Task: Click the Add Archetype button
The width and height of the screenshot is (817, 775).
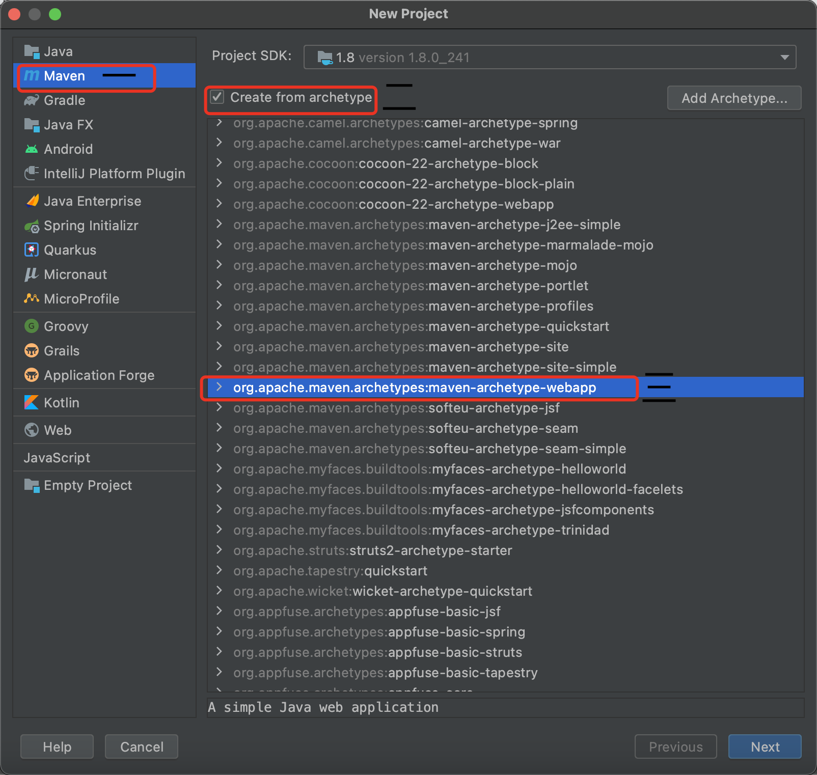Action: click(x=734, y=98)
